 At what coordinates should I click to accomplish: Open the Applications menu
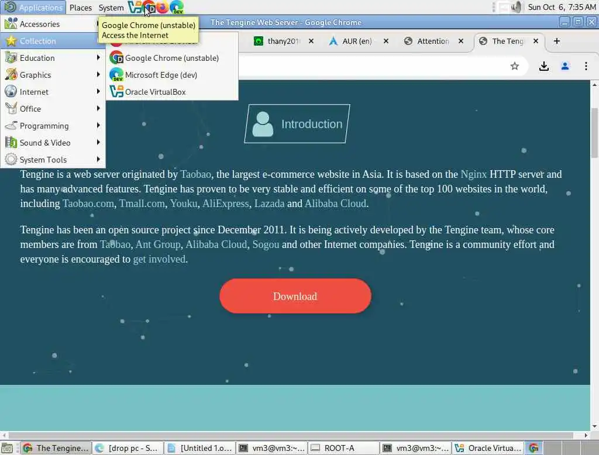[x=33, y=7]
